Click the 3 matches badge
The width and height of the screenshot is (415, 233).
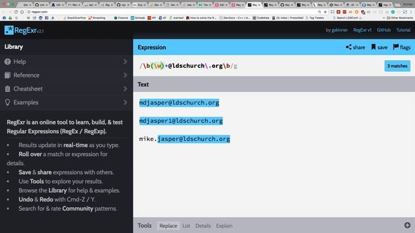pos(397,66)
